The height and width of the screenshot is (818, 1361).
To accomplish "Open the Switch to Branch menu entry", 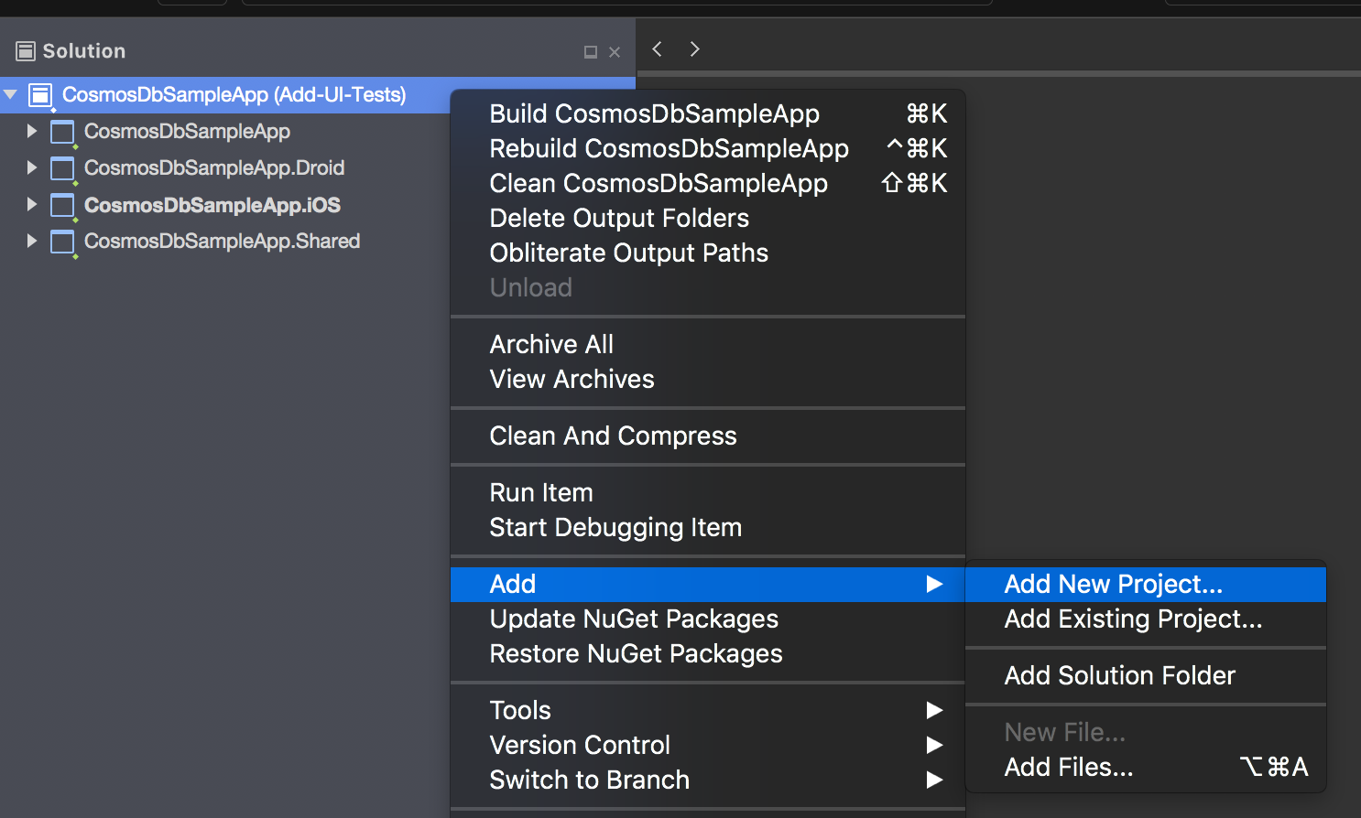I will point(708,780).
